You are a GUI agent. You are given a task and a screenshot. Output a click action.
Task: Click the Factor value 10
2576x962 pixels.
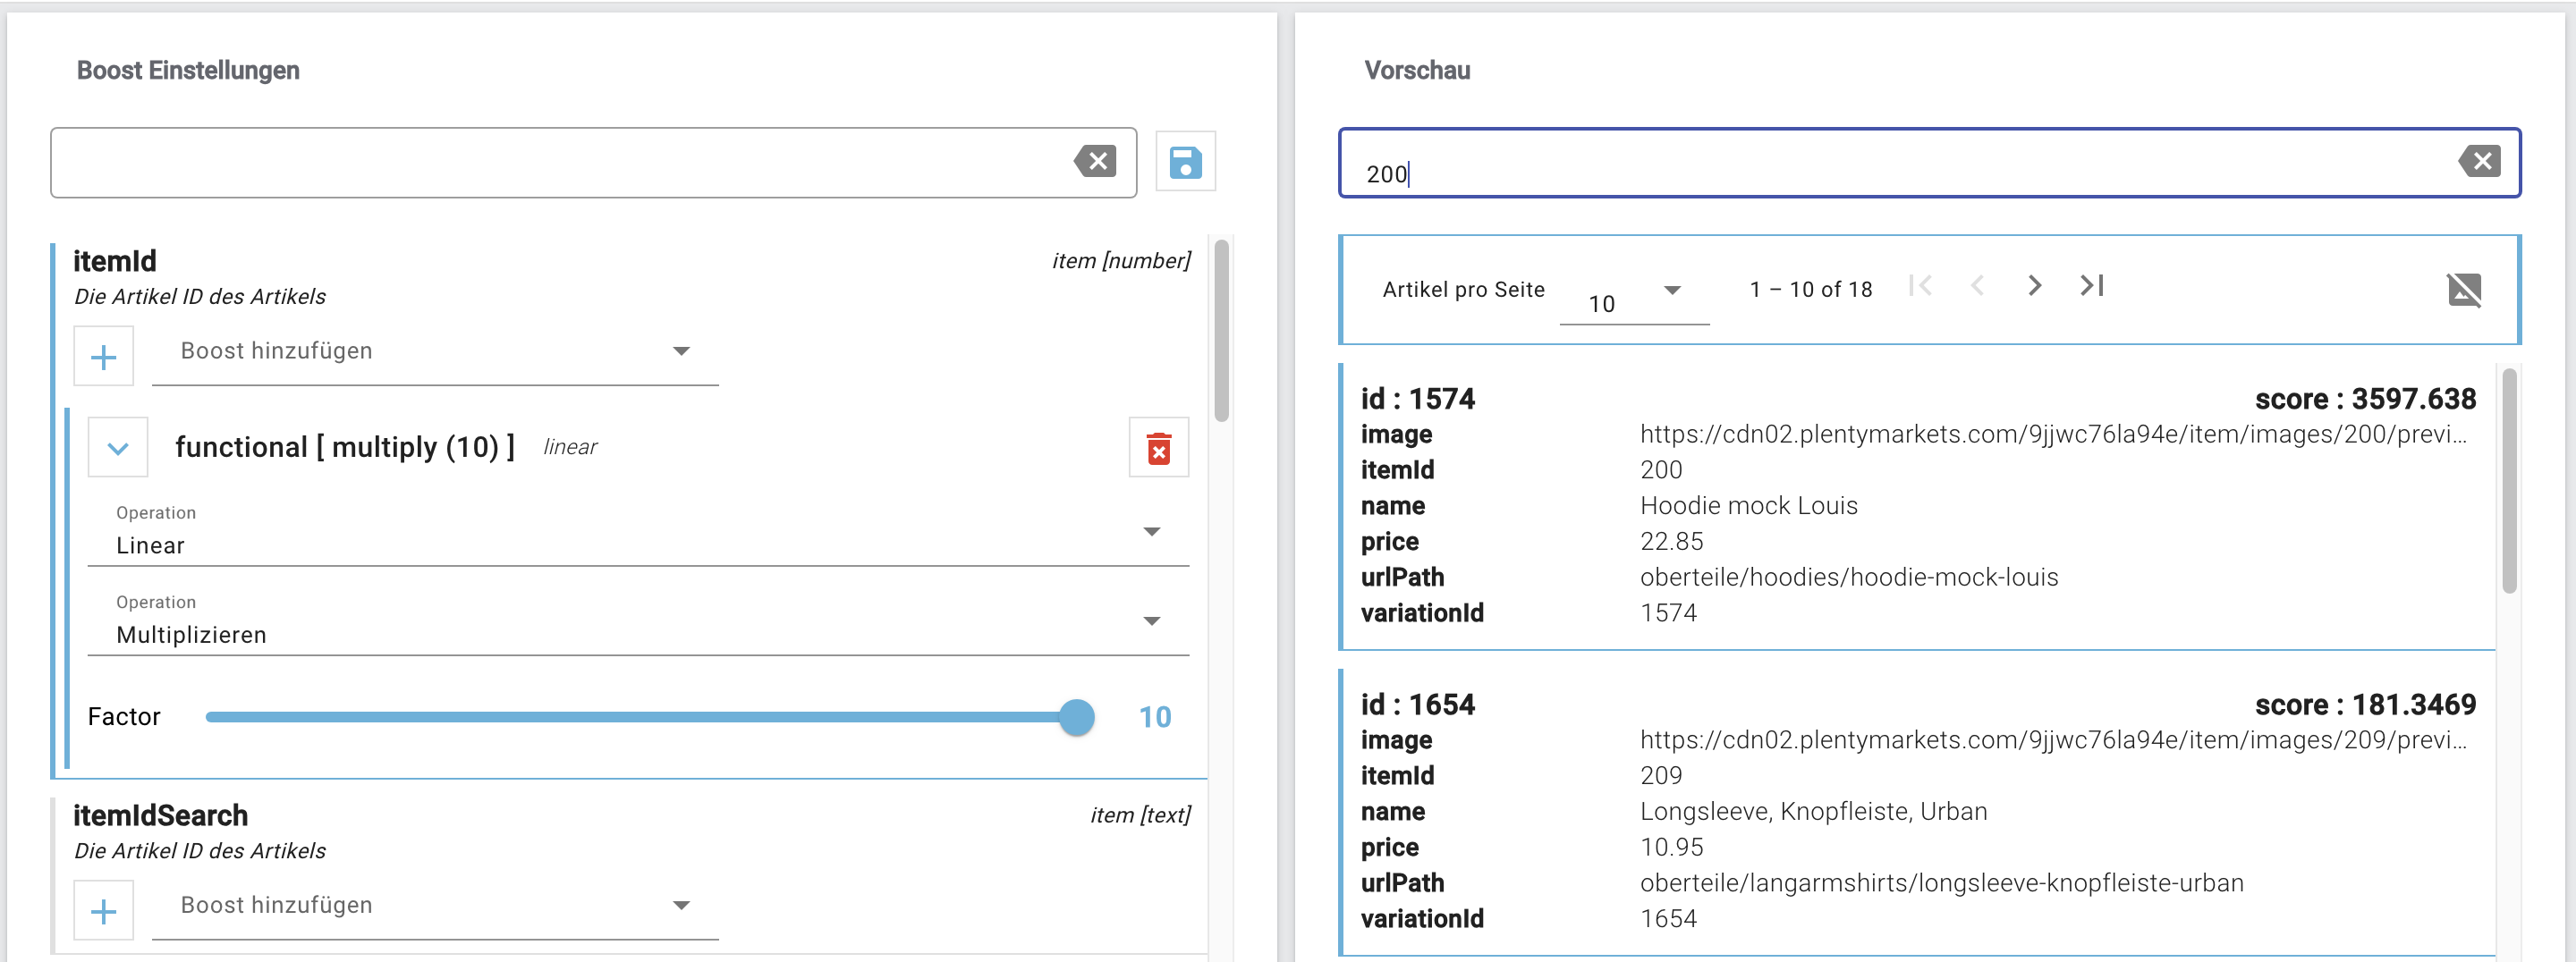[1155, 717]
